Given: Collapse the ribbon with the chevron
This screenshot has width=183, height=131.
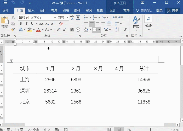Looking at the screenshot, I should (181, 36).
